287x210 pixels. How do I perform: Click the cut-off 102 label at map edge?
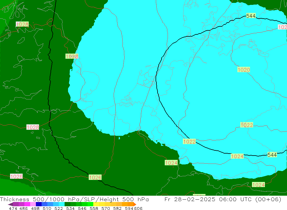click(282, 27)
